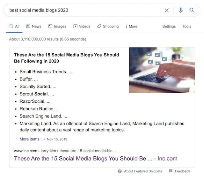The height and width of the screenshot is (179, 204).
Task: Expand the list via More items
Action: click(x=31, y=139)
